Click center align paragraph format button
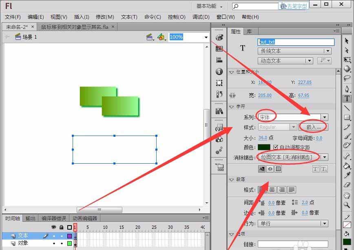Viewport: 354px width, 250px height. point(272,190)
